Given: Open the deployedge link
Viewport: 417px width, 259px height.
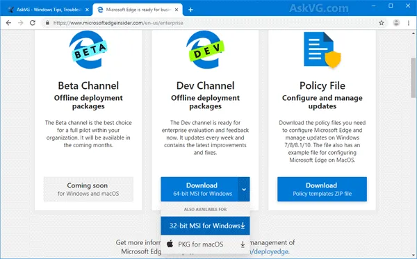Looking at the screenshot, I should (269, 251).
